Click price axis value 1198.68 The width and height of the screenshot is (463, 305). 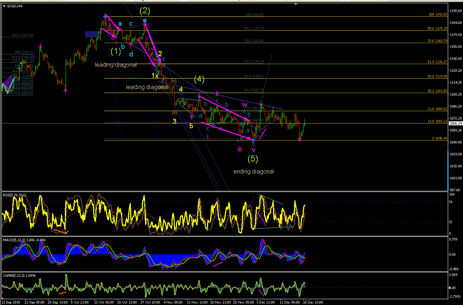click(455, 11)
